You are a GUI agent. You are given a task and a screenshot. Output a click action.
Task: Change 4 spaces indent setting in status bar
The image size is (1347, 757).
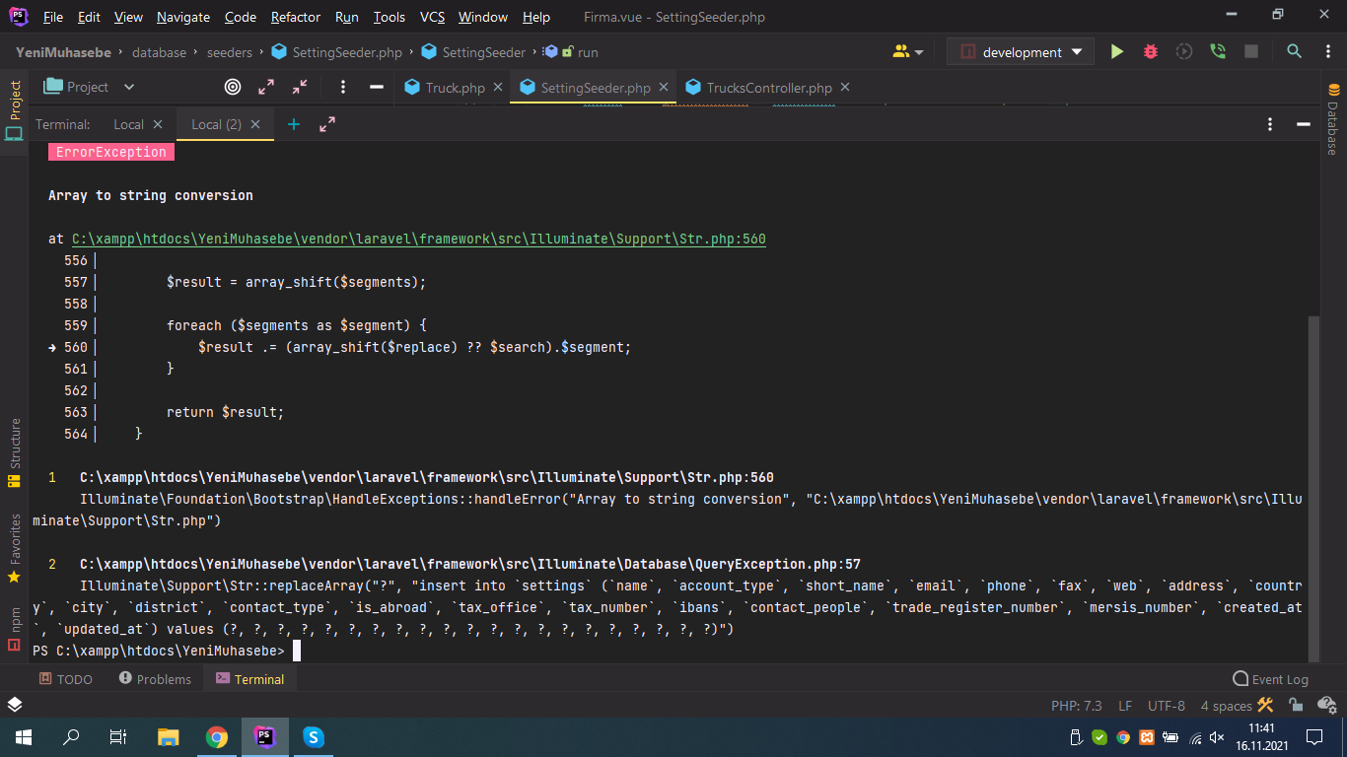[1226, 706]
